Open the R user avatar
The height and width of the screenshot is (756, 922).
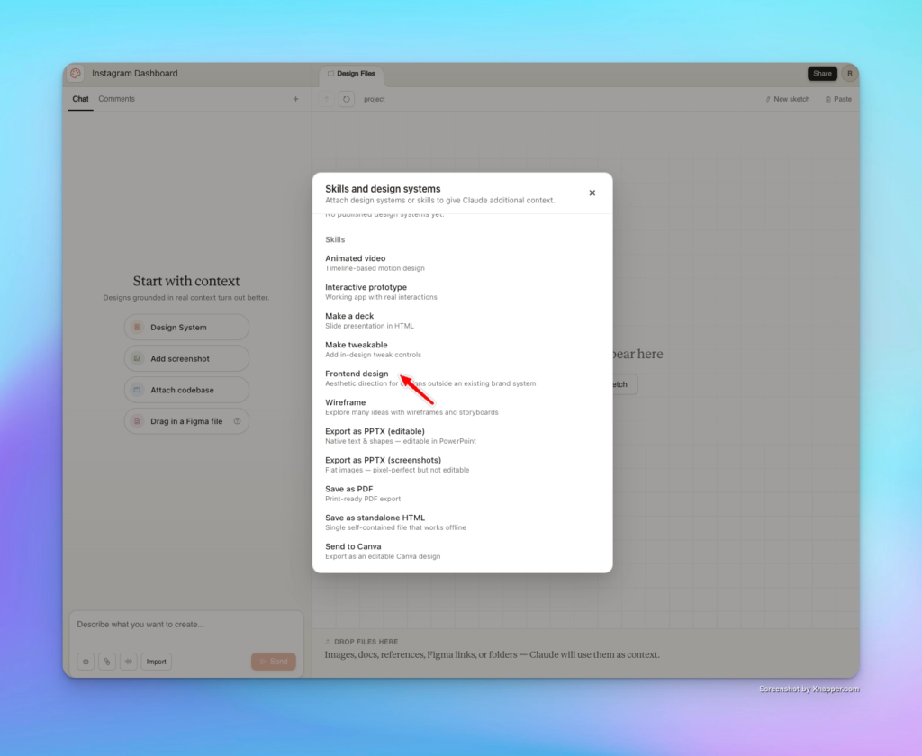pos(848,74)
